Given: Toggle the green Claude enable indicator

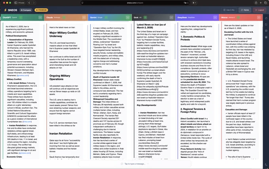Looking at the screenshot, I should click(x=64, y=17).
